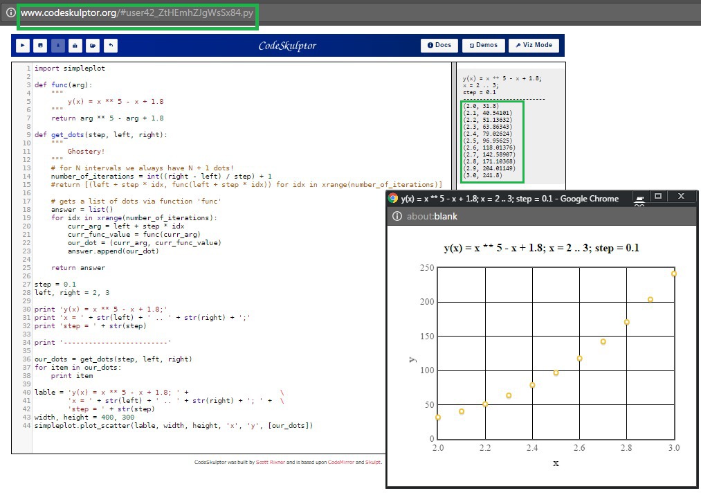The image size is (701, 493).
Task: Click the divider between editor and console
Action: [x=454, y=125]
